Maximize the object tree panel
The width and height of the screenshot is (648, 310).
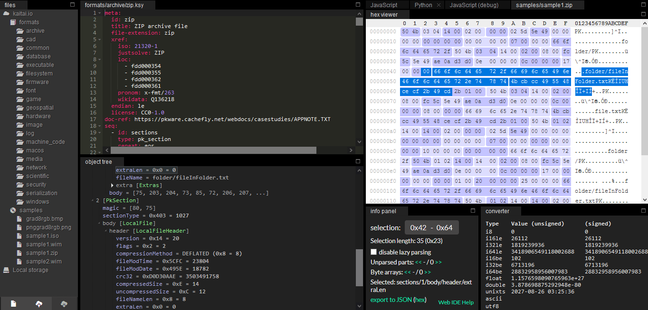tap(358, 161)
